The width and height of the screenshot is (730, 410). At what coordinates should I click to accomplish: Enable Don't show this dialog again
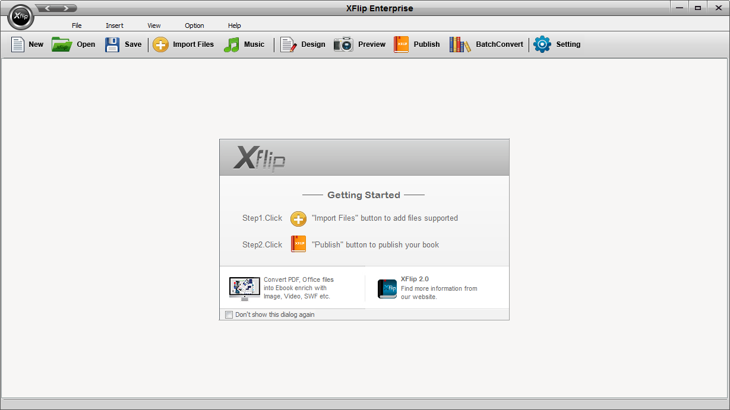click(x=229, y=314)
